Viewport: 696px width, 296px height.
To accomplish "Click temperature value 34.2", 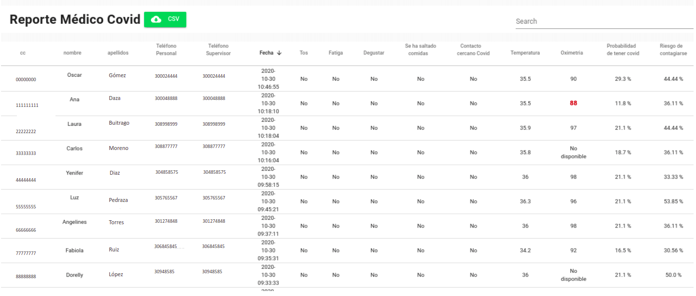I will pos(525,250).
